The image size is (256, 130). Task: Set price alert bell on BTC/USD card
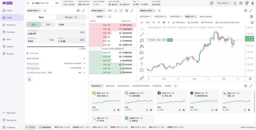click(x=115, y=110)
